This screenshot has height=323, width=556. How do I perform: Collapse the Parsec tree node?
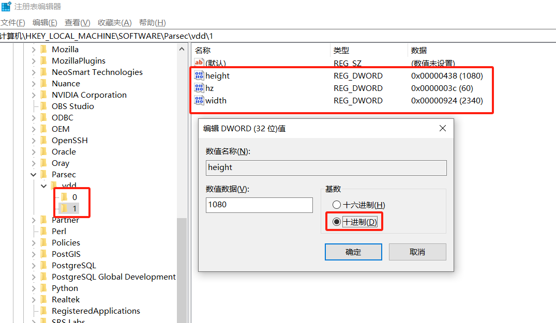[33, 174]
